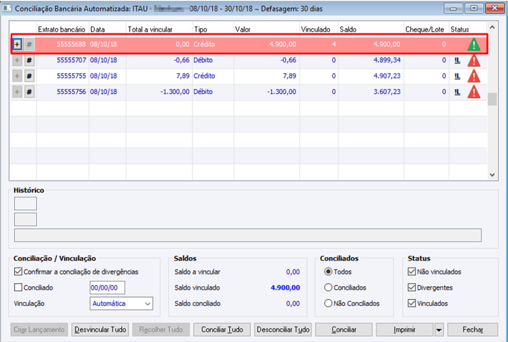508x342 pixels.
Task: Expand row 55555756 with plus button
Action: click(17, 92)
